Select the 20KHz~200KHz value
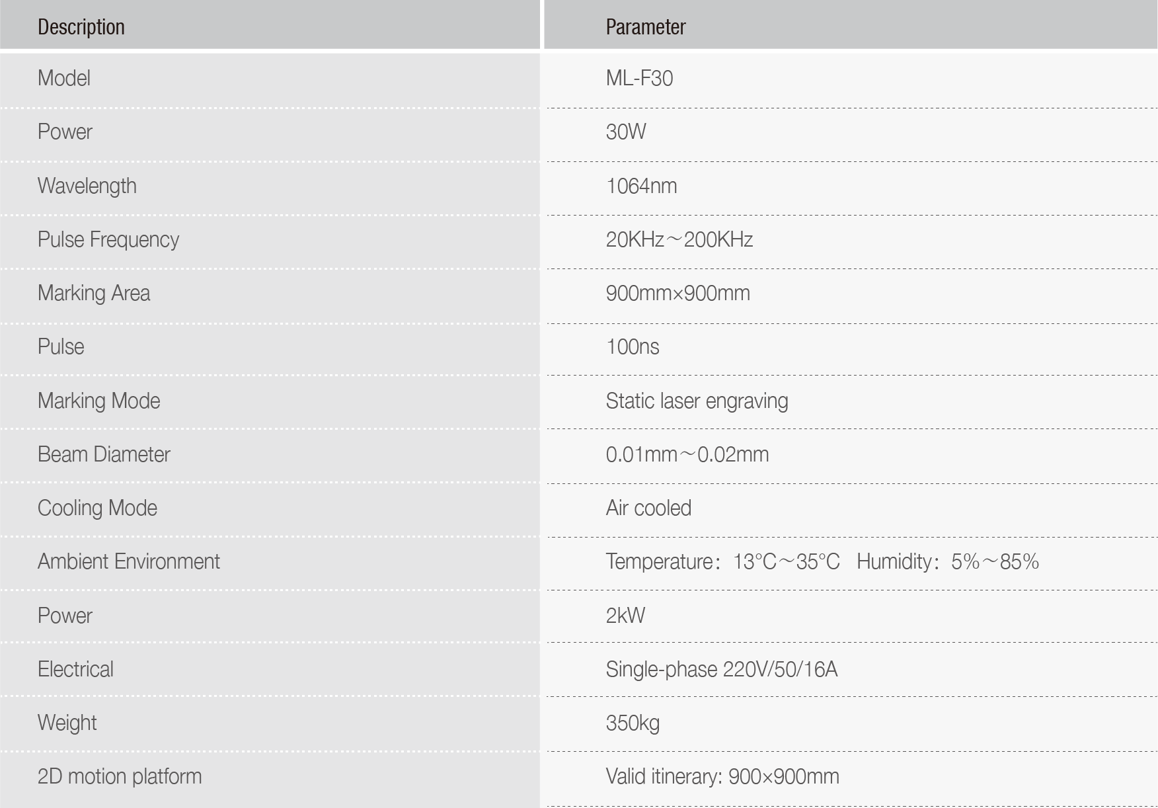This screenshot has height=808, width=1158. 679,239
